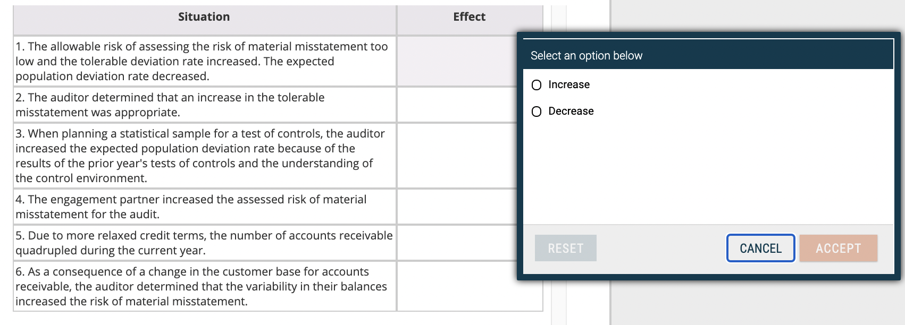
Task: Open Effect cell for situation 3 test of controls
Action: [x=457, y=156]
